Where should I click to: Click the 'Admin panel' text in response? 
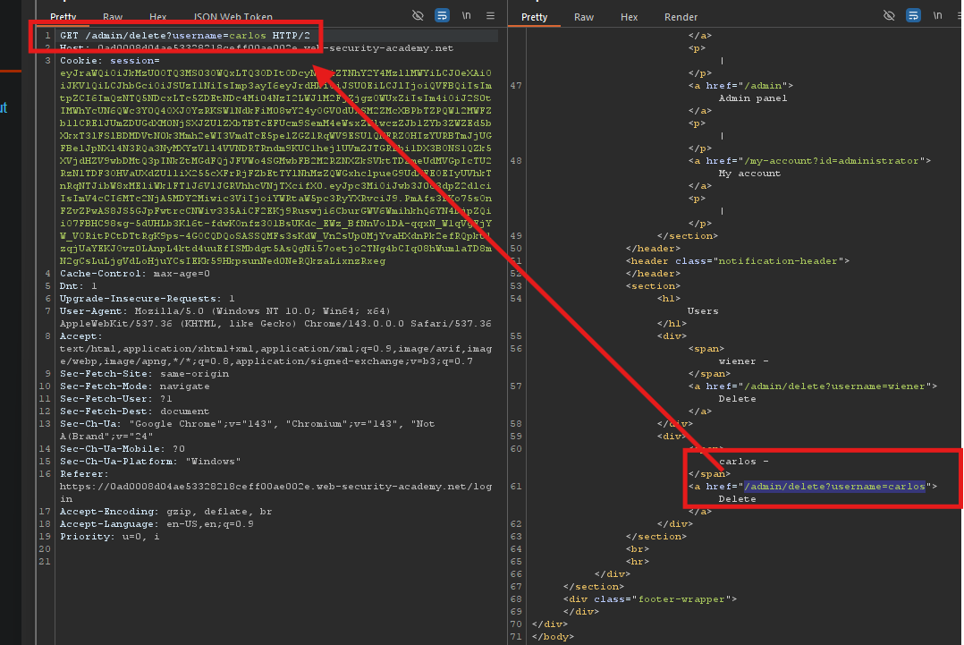753,98
